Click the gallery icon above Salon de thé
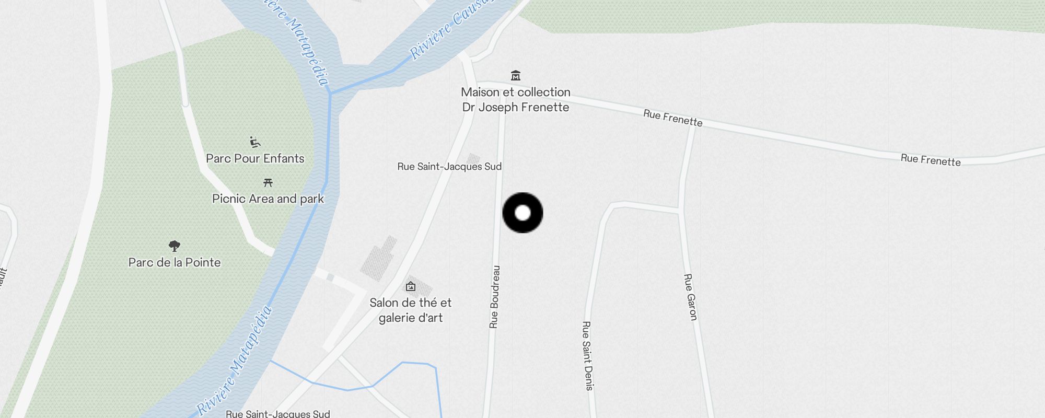 411,286
